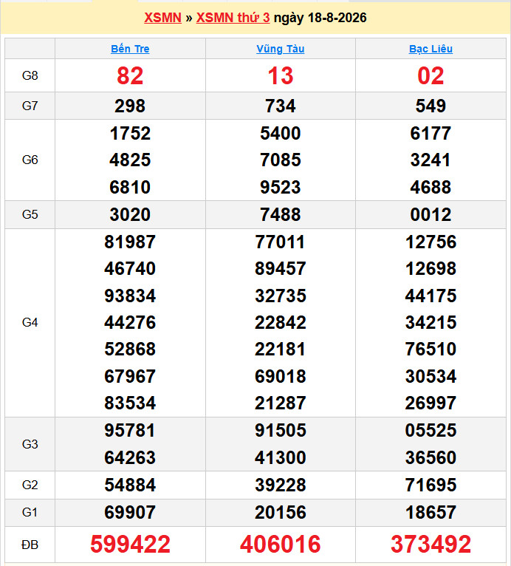Click the date text ngày 18-8-2026
511x566 pixels.
pyautogui.click(x=320, y=18)
